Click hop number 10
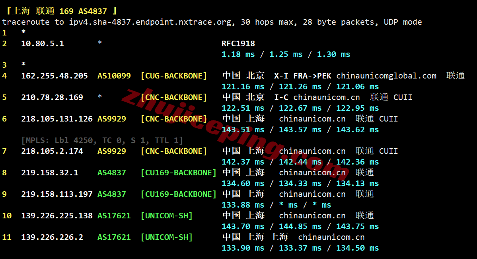Image resolution: width=477 pixels, height=259 pixels. 7,216
